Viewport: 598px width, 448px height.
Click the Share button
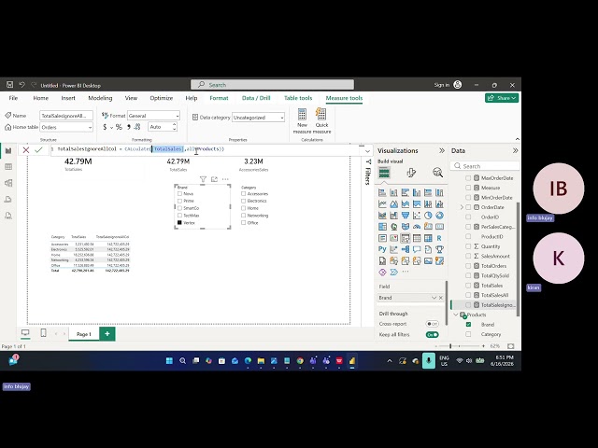(502, 98)
